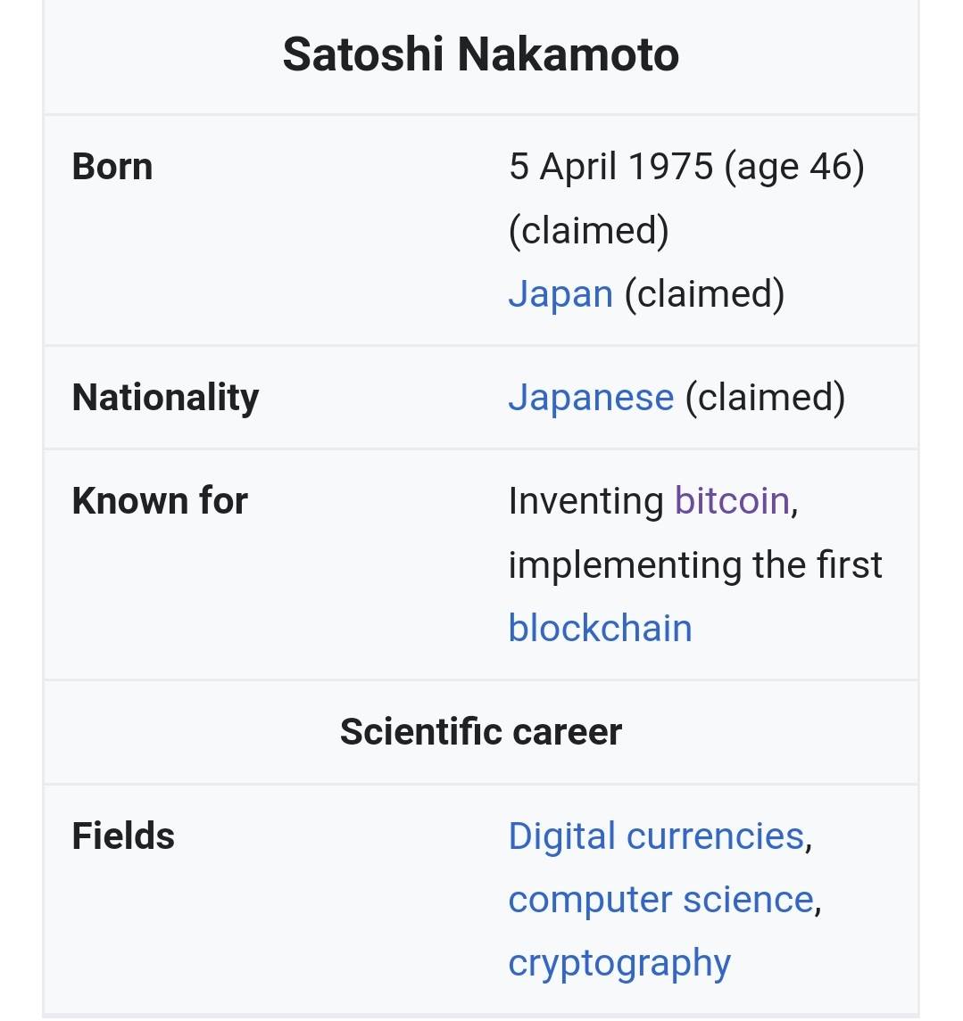Open the Japan birthplace link
The height and width of the screenshot is (1021, 963).
(560, 293)
